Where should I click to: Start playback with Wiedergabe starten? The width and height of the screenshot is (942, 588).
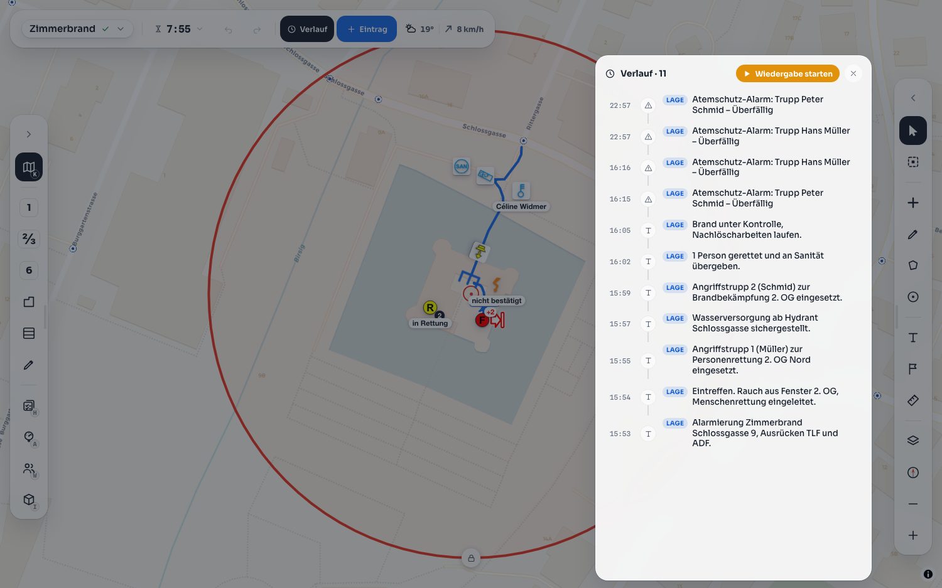788,73
